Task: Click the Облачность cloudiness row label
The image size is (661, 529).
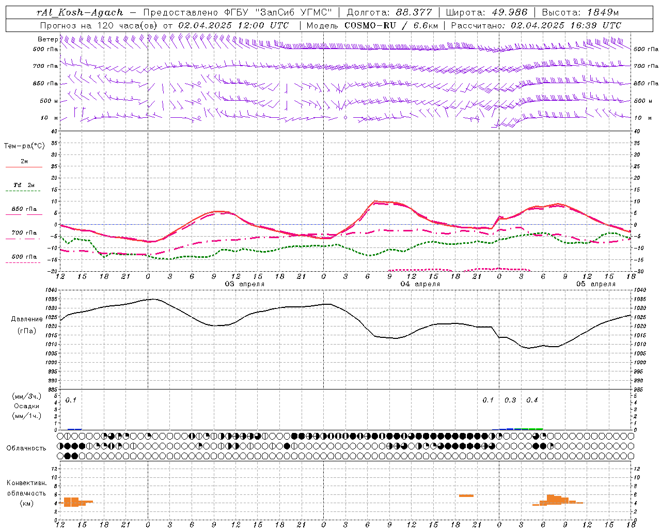Action: coord(26,448)
